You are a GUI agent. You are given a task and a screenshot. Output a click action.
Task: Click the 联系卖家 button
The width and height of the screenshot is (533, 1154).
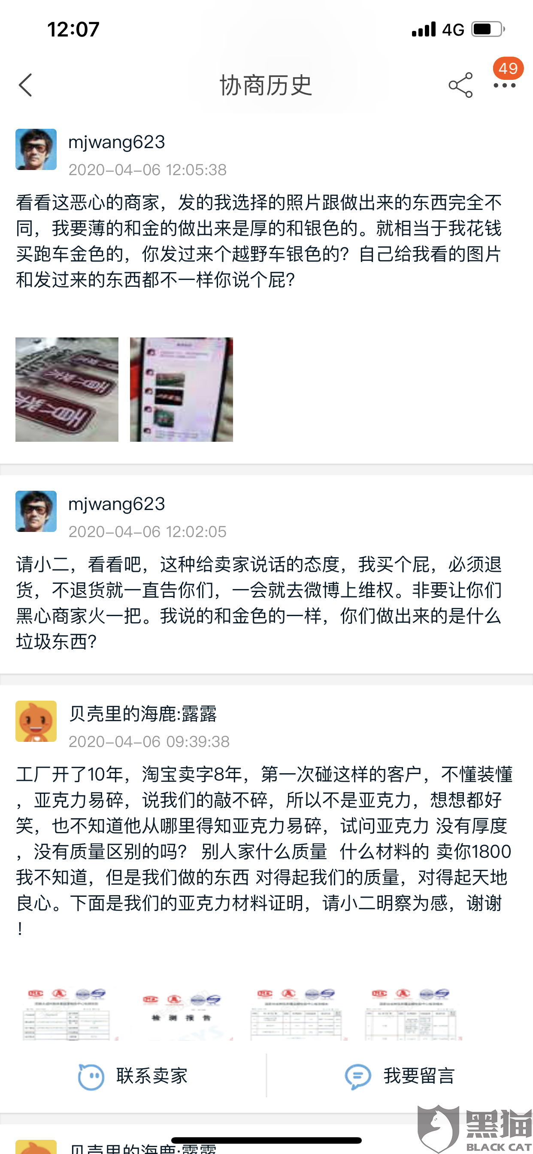pyautogui.click(x=133, y=1075)
